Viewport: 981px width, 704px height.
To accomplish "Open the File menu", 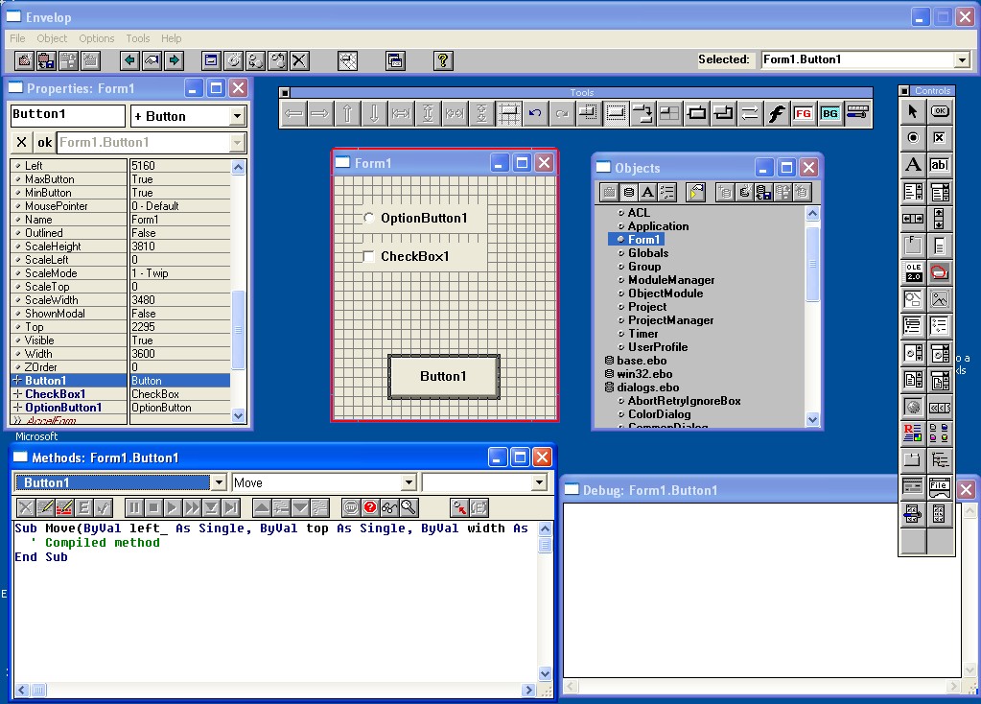I will click(x=17, y=38).
